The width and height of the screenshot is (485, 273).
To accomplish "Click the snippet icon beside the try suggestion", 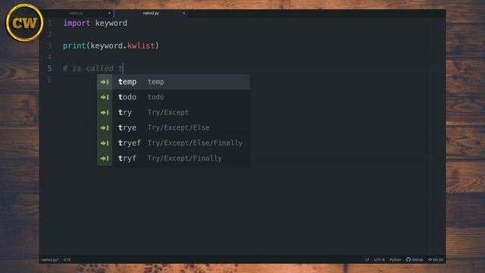I will 105,112.
